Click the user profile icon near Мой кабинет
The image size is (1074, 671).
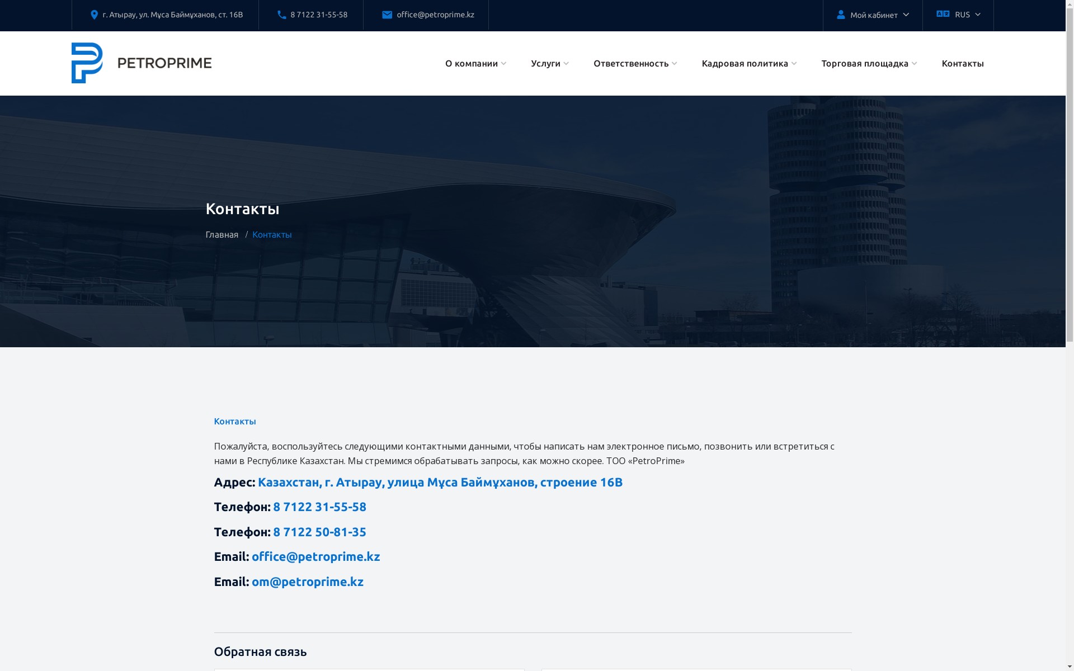pyautogui.click(x=841, y=15)
